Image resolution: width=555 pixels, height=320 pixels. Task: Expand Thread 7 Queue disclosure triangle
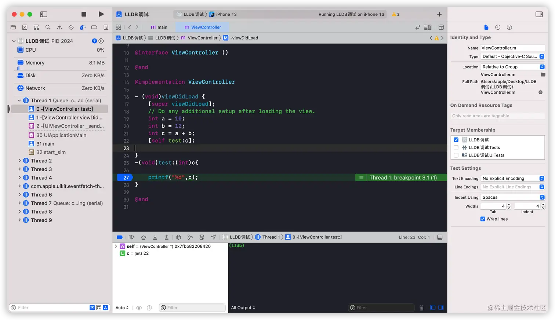coord(19,203)
